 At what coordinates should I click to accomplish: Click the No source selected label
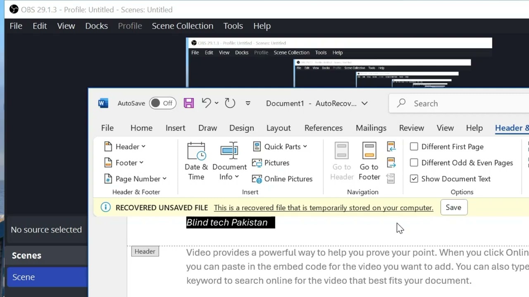point(46,230)
